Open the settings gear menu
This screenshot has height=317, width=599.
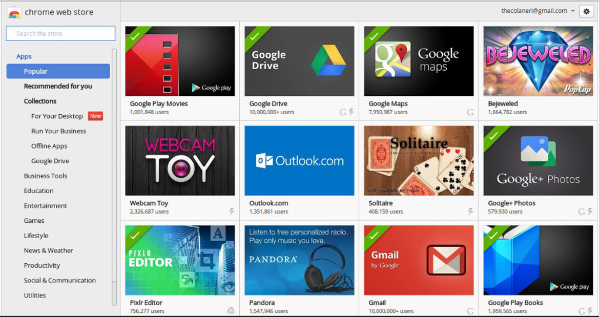pos(586,11)
